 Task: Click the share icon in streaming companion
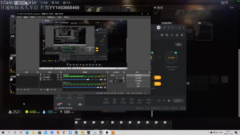click(x=182, y=35)
